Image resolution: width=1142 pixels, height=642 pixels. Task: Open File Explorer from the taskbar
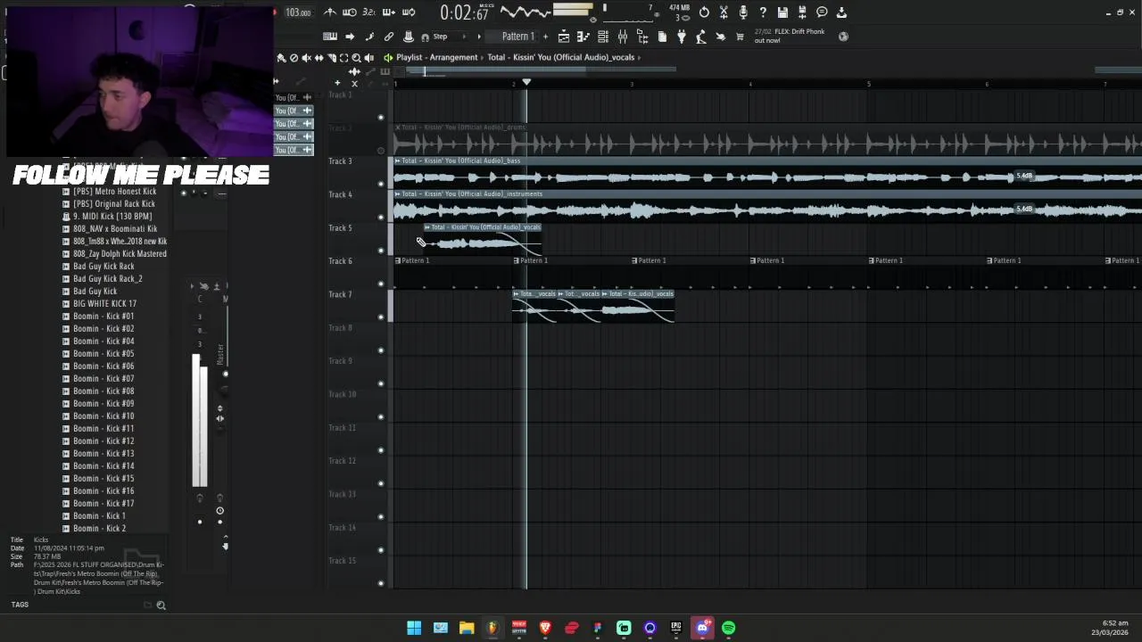tap(467, 628)
